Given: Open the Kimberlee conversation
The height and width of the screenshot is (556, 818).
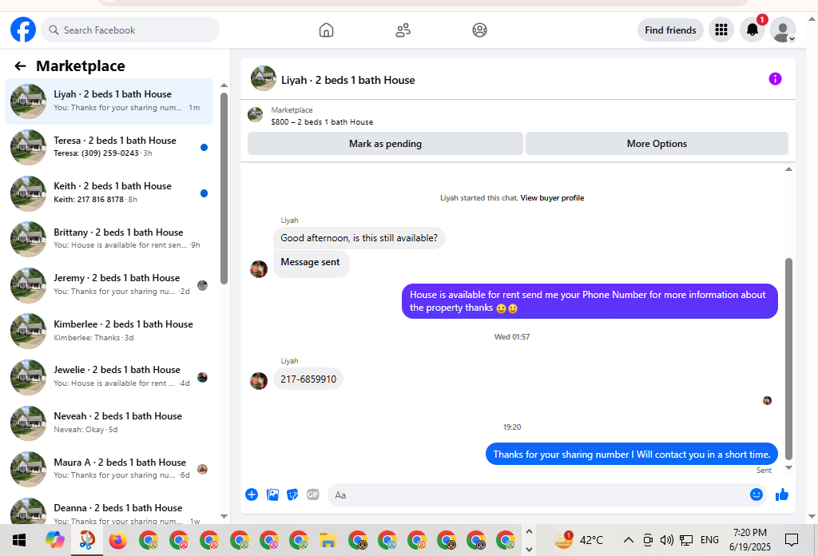Looking at the screenshot, I should (x=109, y=331).
